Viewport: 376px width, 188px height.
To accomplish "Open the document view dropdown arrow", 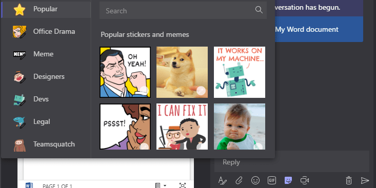I will (x=165, y=185).
